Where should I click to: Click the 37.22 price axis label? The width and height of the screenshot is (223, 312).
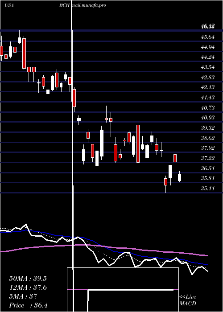tap(208, 158)
